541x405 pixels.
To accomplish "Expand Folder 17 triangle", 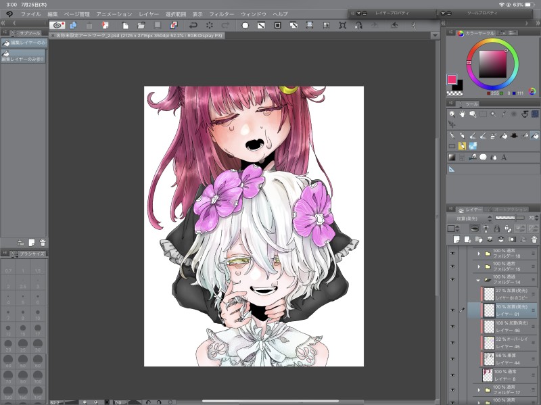I will click(x=479, y=390).
